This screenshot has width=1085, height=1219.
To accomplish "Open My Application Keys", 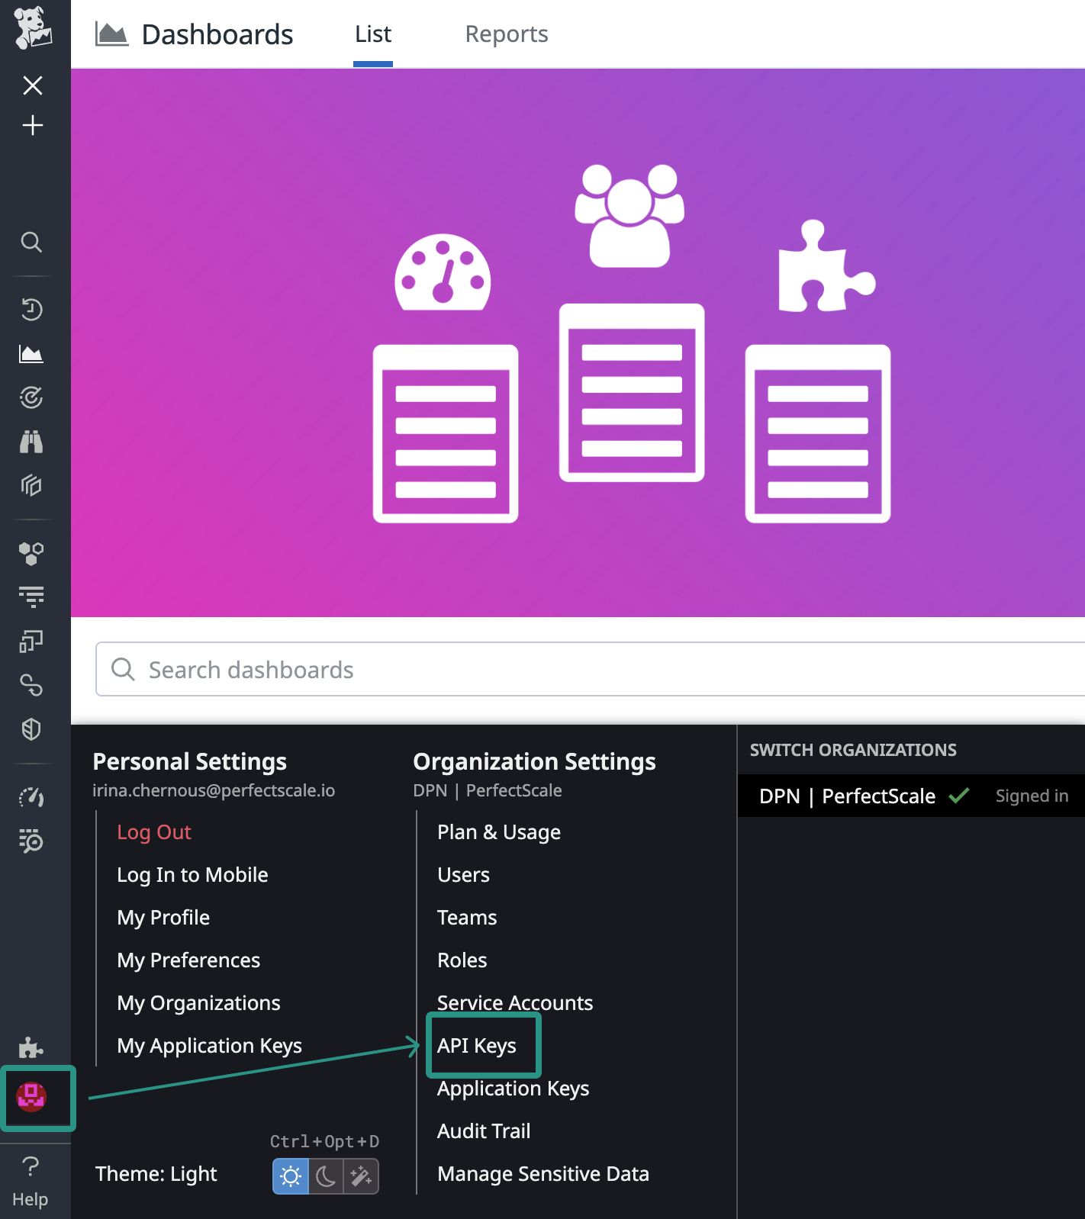I will point(210,1046).
